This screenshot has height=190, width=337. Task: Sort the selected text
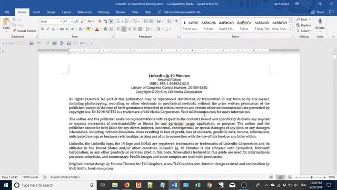click(169, 21)
